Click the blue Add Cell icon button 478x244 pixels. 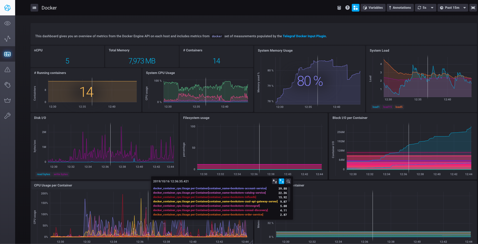click(356, 8)
